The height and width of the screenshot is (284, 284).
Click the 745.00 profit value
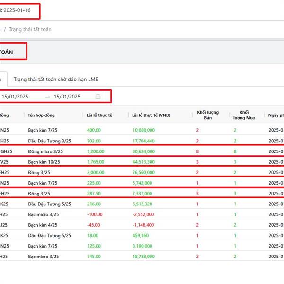(x=94, y=257)
